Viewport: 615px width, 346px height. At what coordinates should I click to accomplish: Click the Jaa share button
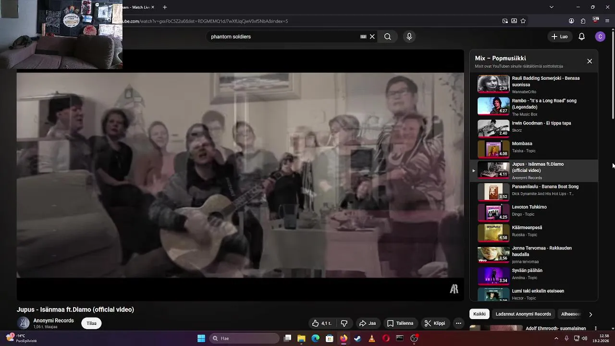368,323
